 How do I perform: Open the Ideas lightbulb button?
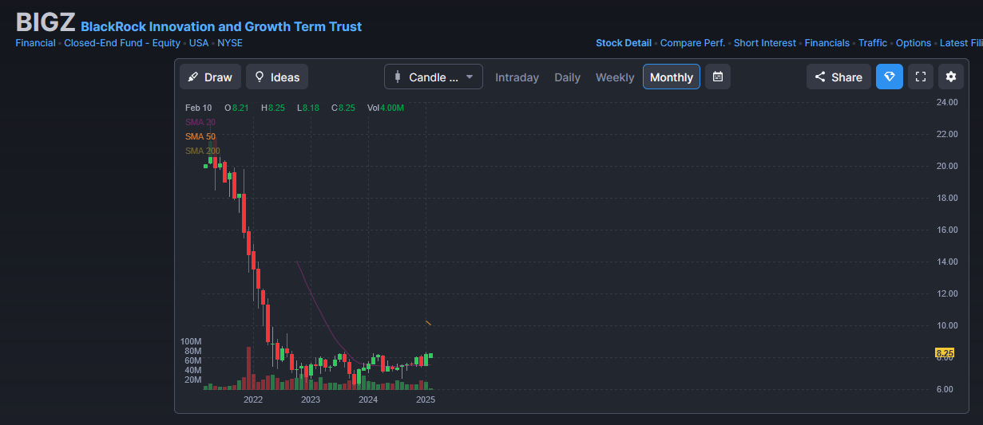(x=277, y=77)
